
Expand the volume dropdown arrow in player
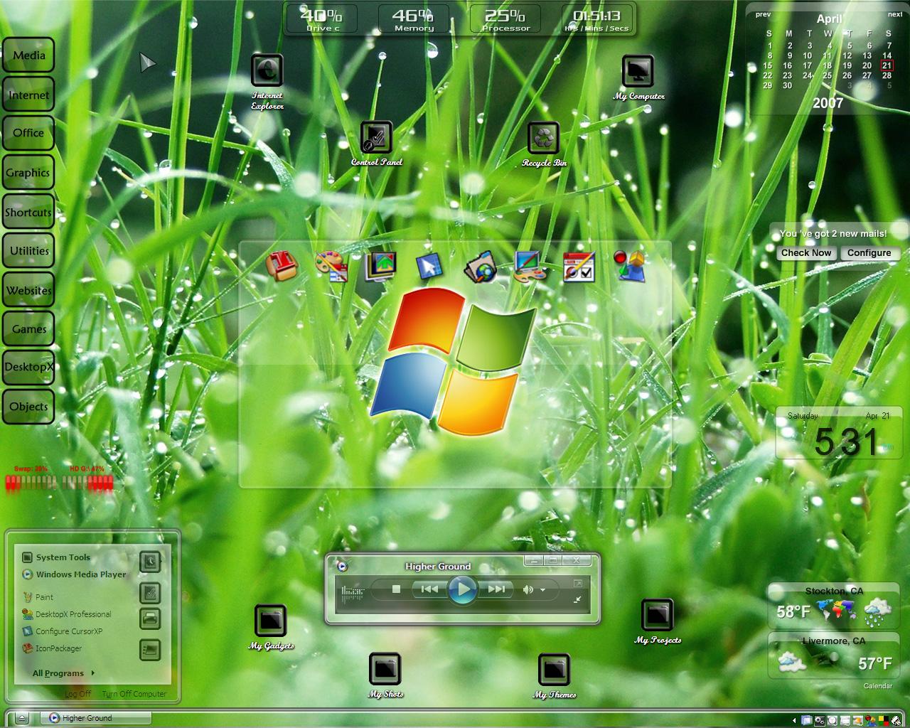(x=543, y=589)
